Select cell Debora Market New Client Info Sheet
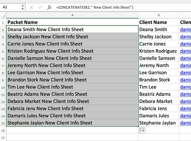The height and width of the screenshot is (141, 191). pyautogui.click(x=72, y=101)
